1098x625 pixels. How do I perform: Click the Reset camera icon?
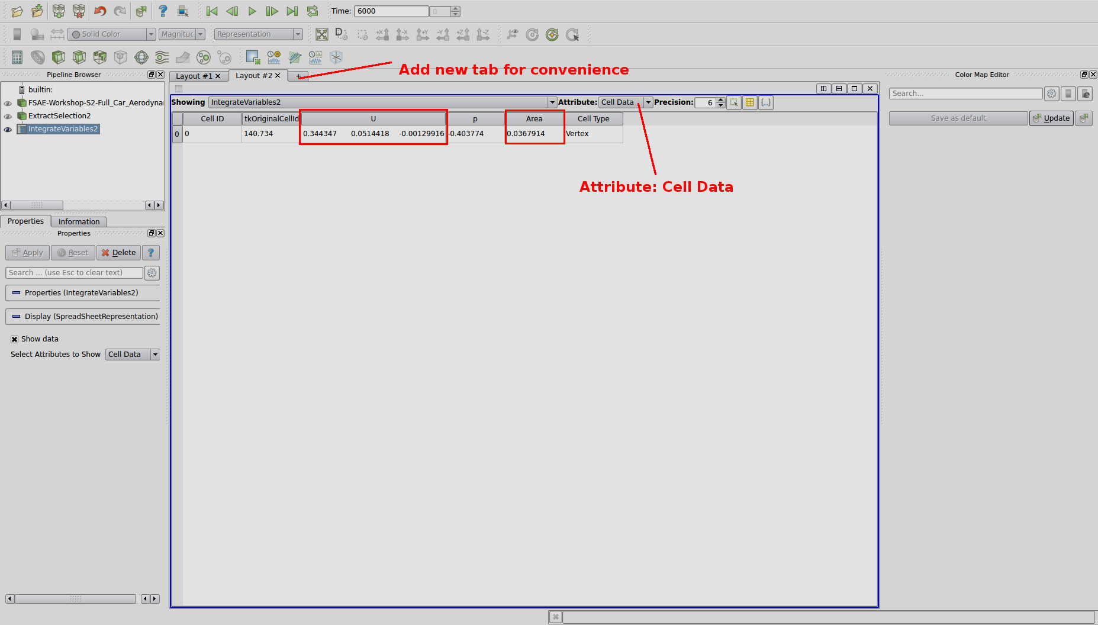point(322,34)
